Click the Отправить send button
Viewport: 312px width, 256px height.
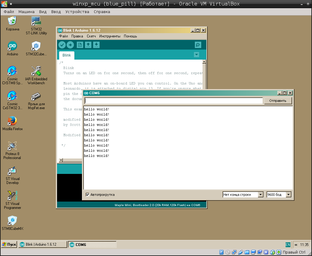pos(278,101)
